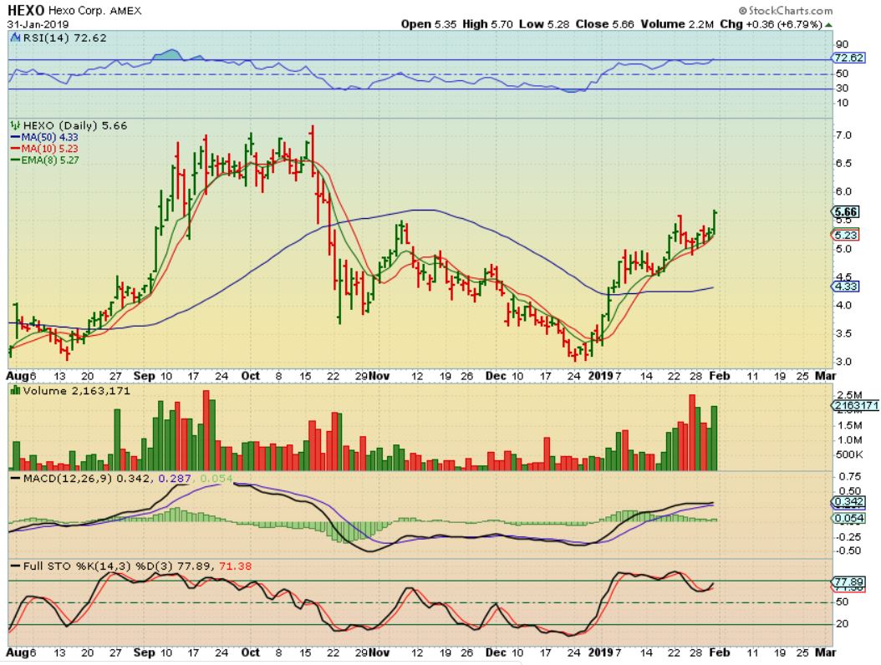The image size is (881, 665).
Task: Click the 3.5 label on the price scale
Action: 843,333
